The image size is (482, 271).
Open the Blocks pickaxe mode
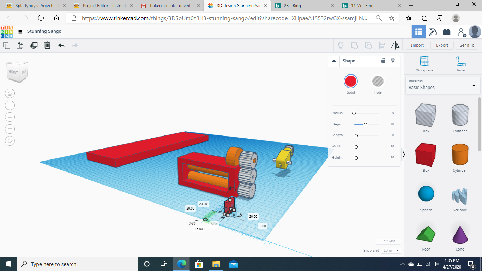(433, 32)
